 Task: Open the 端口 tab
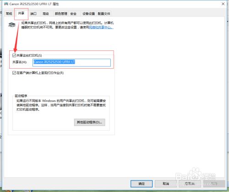pyautogui.click(x=33, y=14)
